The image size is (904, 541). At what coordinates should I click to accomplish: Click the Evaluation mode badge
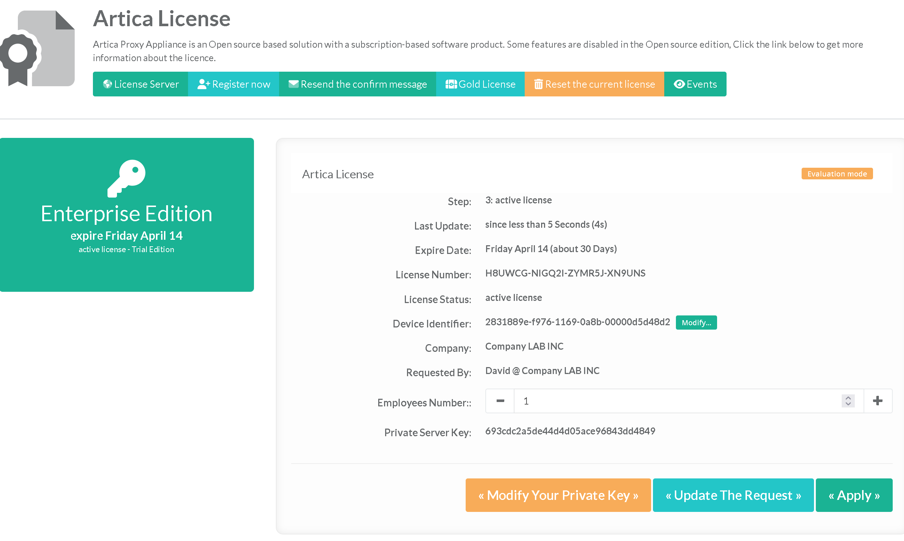click(837, 174)
